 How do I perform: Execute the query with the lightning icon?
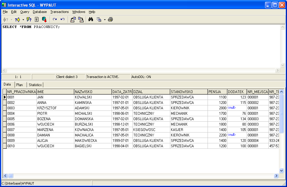tap(29, 19)
